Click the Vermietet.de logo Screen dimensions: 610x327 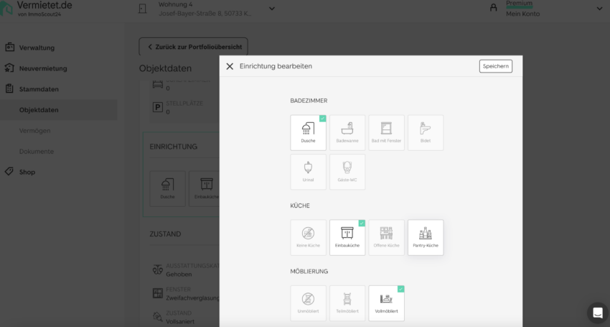[36, 9]
